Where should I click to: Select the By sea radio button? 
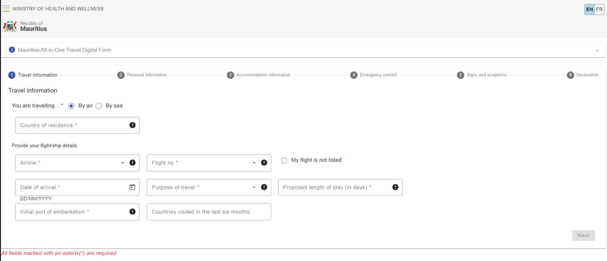(x=99, y=106)
